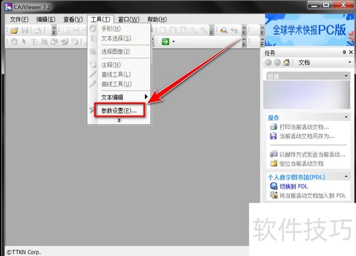Select the text selection T tool in toolbar
356x256 pixels.
click(x=34, y=41)
